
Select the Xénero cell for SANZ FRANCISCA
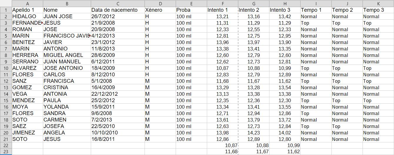[160, 81]
